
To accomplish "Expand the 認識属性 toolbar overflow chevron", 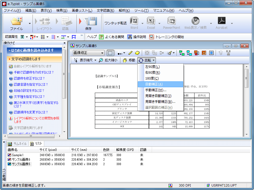I will (x=82, y=35).
